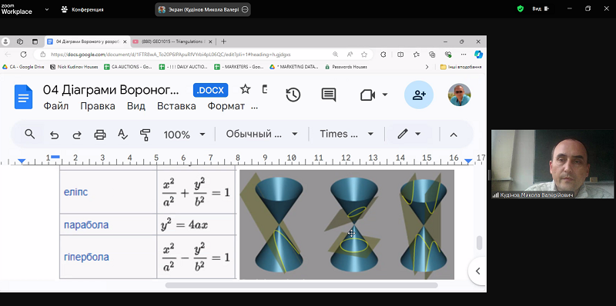
Task: Open the 'Конференция' button in Zoom
Action: (x=82, y=9)
